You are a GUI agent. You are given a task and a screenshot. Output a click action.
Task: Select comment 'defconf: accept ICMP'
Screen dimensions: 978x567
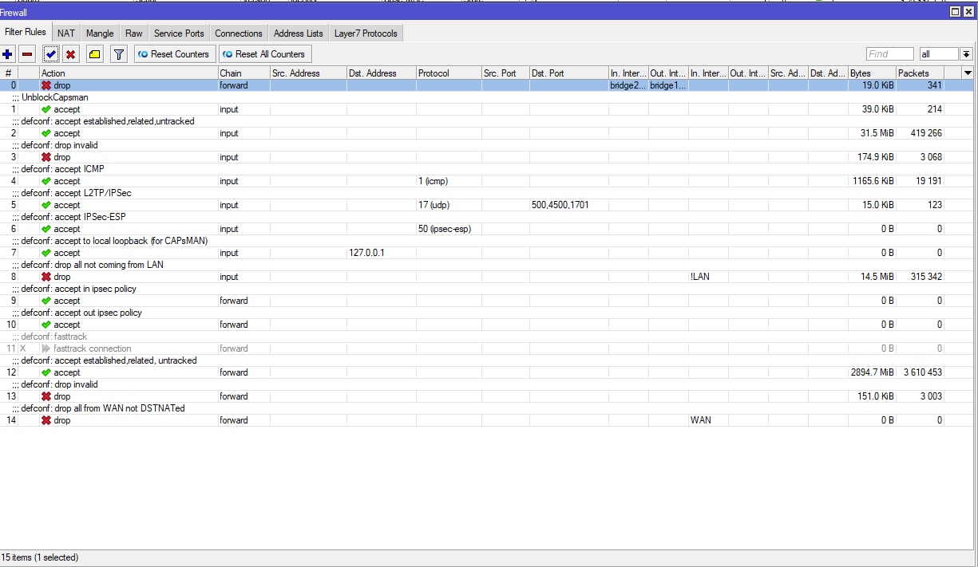pos(62,169)
